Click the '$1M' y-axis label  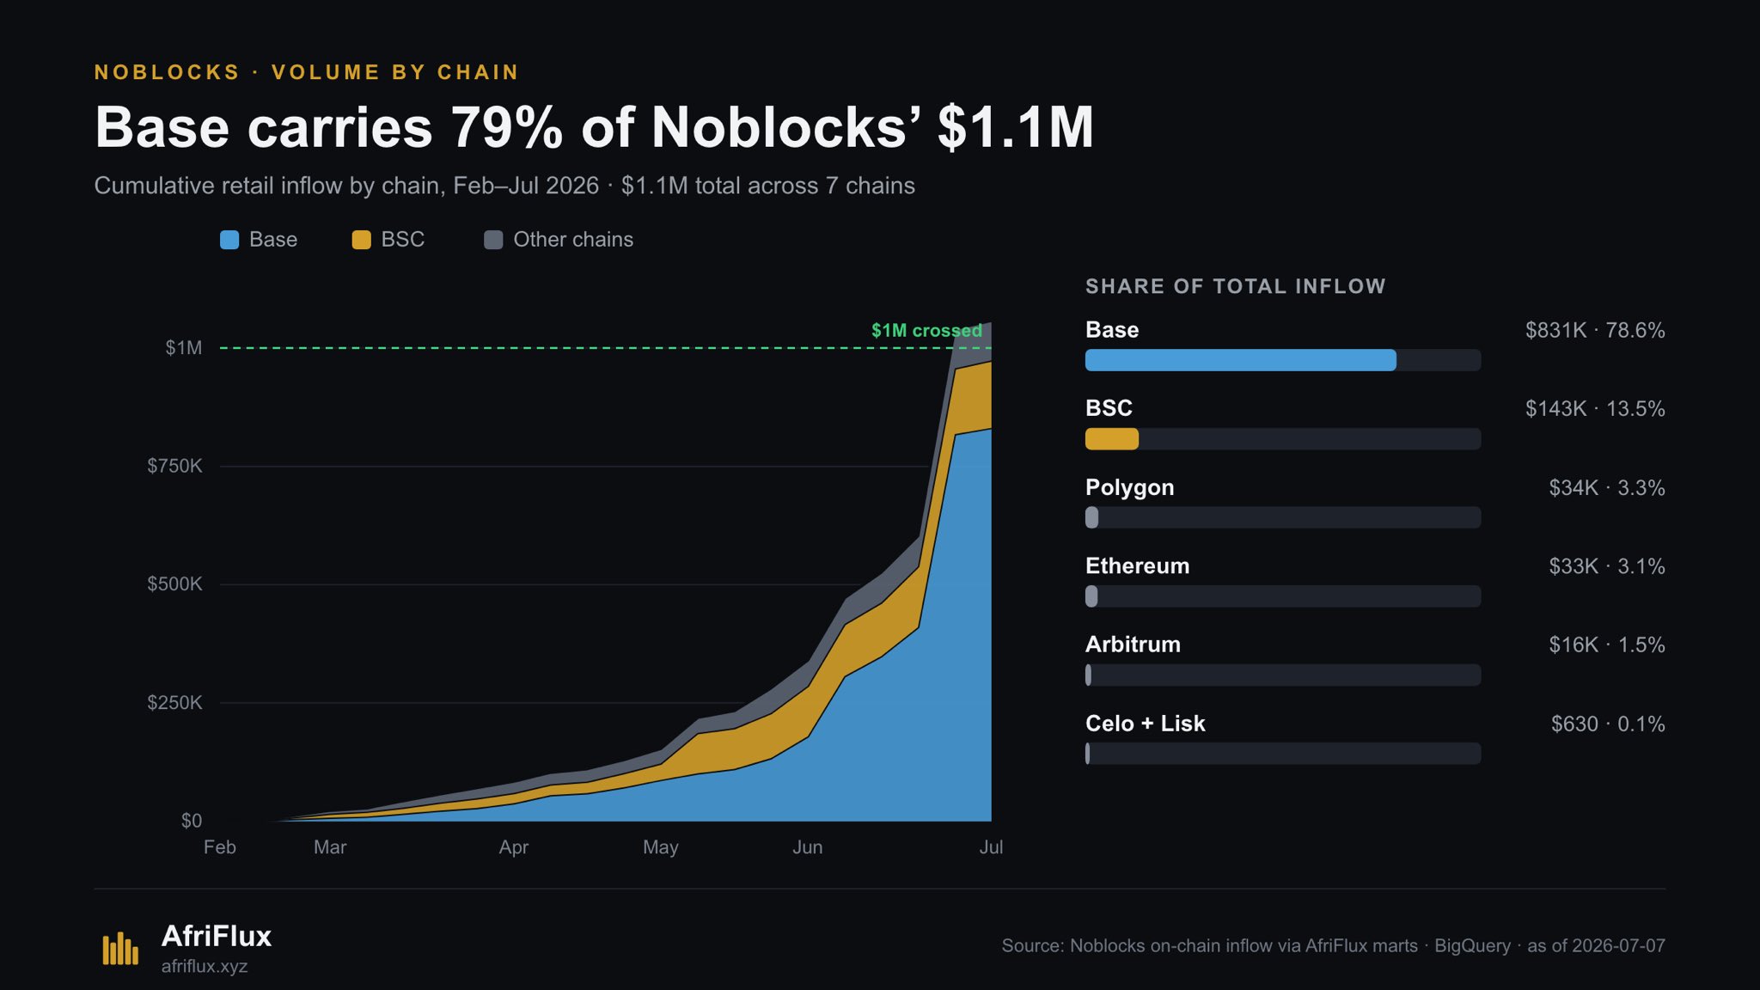[184, 348]
